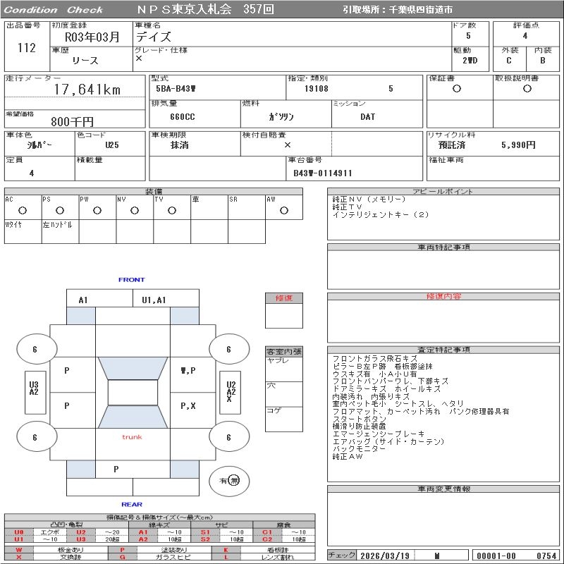
Task: Click the red trunk label on the diagram
Action: (x=132, y=437)
